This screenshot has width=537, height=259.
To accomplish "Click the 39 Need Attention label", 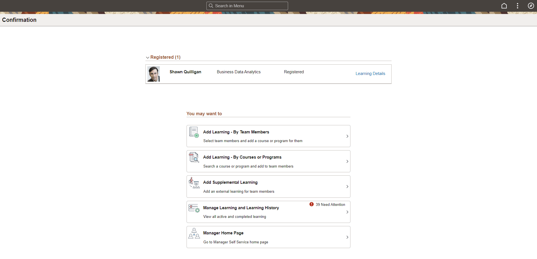I will (330, 204).
